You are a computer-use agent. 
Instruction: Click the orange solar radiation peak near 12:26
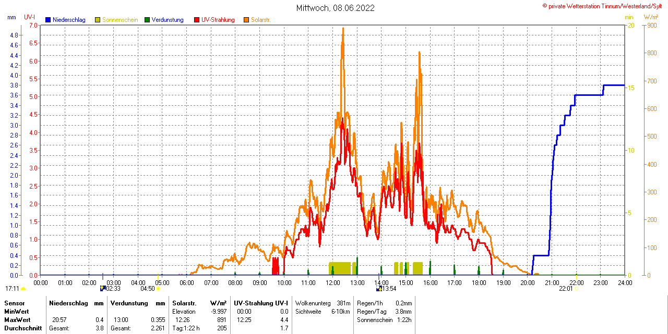[x=343, y=29]
